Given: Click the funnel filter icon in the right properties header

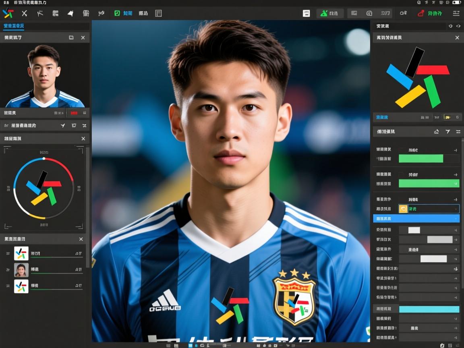Looking at the screenshot, I should 447,132.
